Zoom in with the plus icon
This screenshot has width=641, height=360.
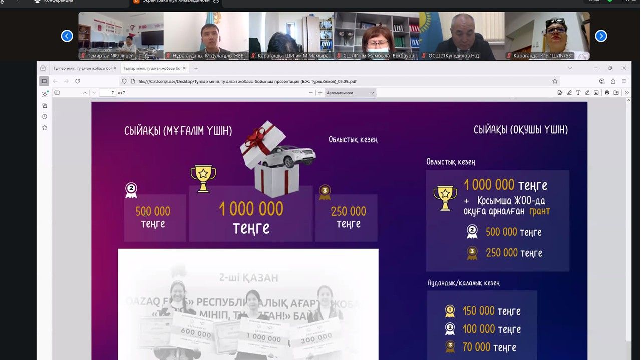[x=320, y=93]
